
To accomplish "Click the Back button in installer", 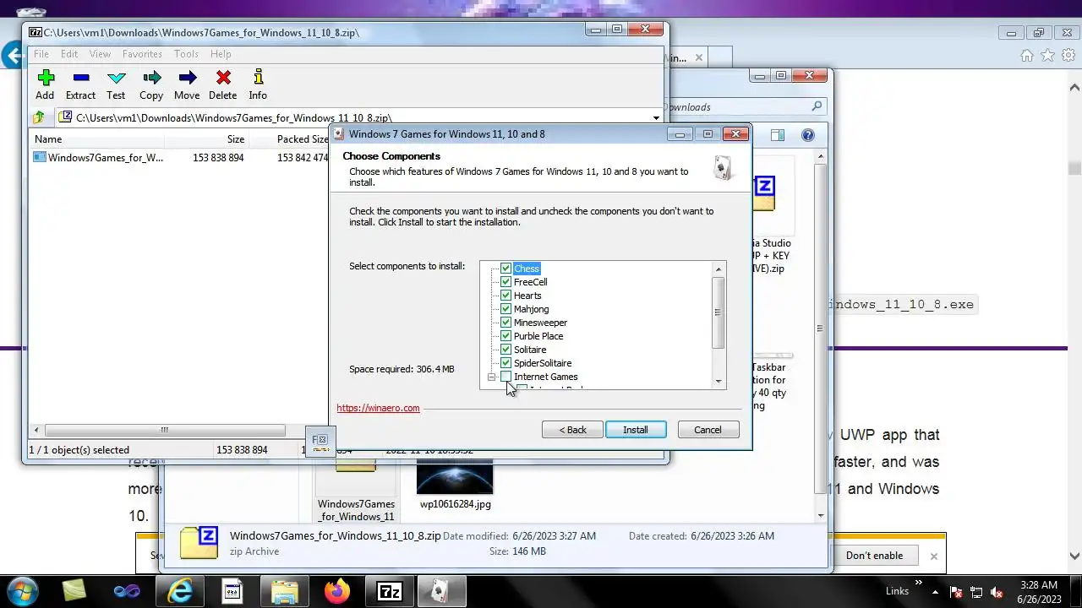I will [572, 430].
